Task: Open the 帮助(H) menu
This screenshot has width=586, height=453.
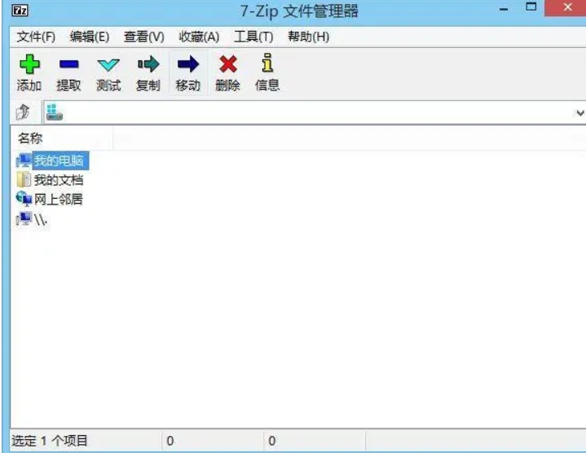Action: (x=308, y=37)
